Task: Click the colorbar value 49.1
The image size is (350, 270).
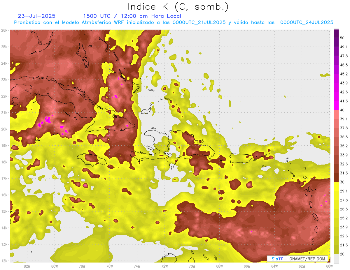Action: (x=344, y=47)
